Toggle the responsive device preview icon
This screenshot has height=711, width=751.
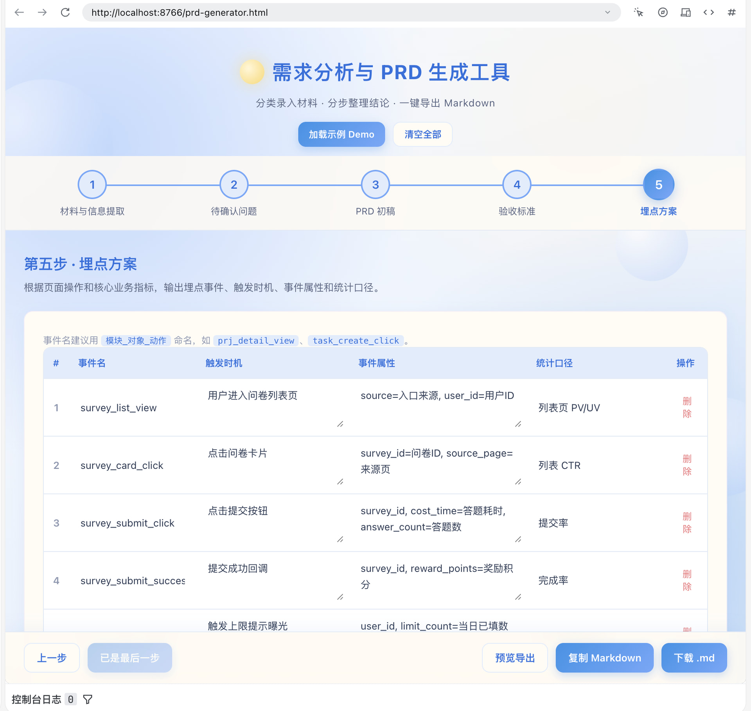coord(686,13)
